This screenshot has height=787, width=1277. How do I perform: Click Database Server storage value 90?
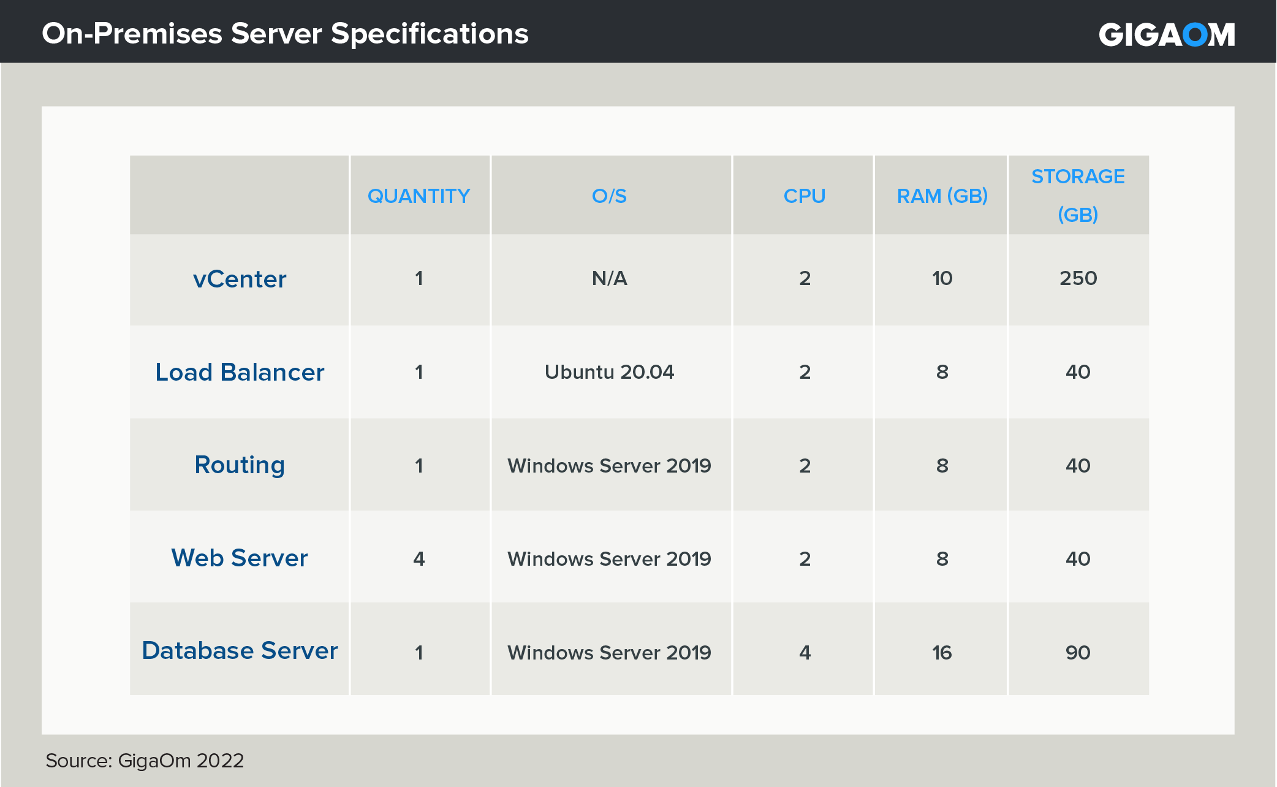pyautogui.click(x=1078, y=653)
